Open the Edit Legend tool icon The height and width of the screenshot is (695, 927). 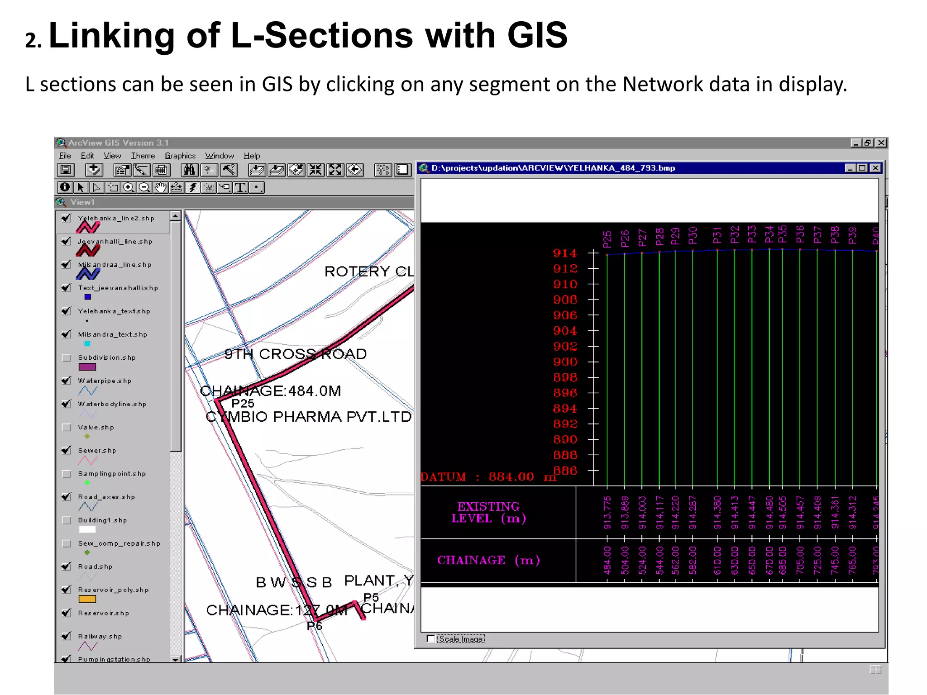142,170
